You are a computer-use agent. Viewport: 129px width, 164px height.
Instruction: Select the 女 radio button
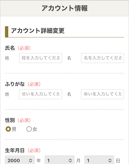pyautogui.click(x=29, y=129)
